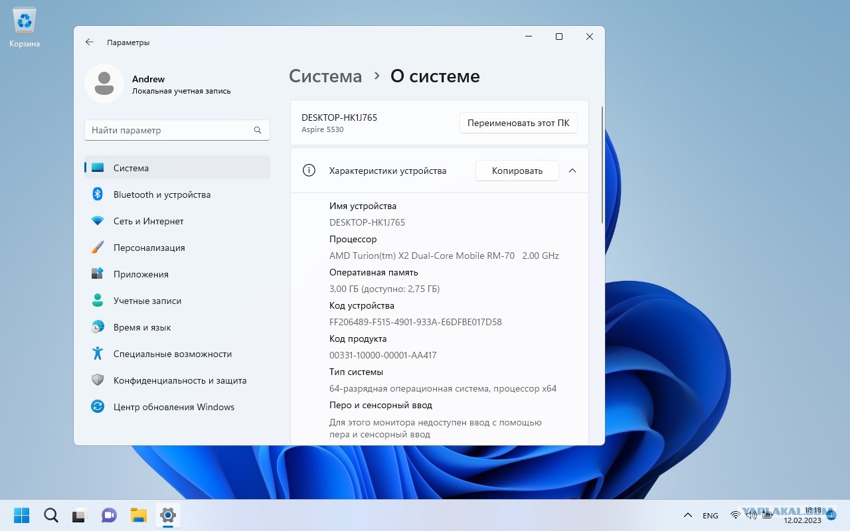Open Специальные возможности section
850x531 pixels.
pyautogui.click(x=172, y=354)
